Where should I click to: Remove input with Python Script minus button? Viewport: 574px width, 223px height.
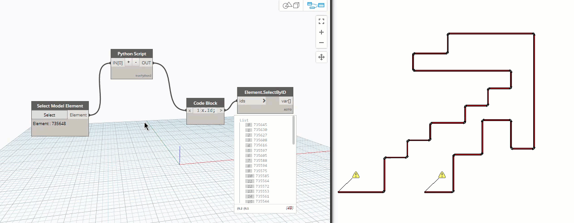click(136, 63)
